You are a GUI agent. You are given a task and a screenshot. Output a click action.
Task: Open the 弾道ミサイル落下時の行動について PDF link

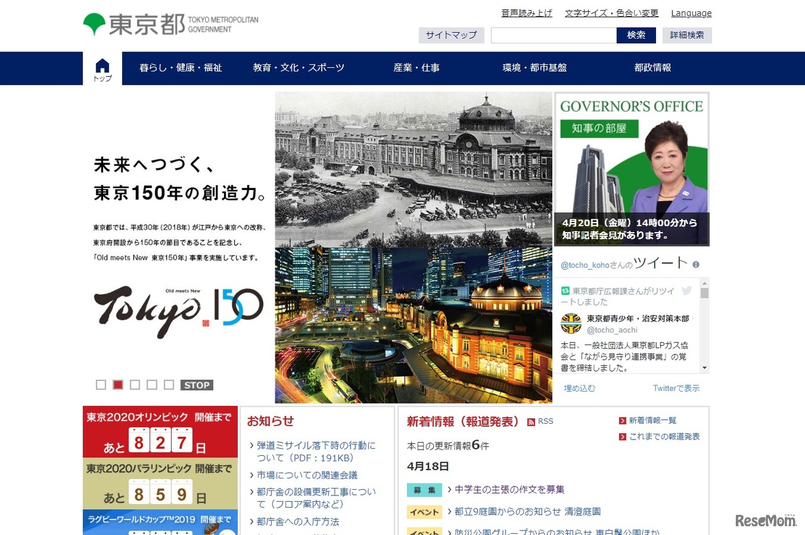(x=316, y=451)
